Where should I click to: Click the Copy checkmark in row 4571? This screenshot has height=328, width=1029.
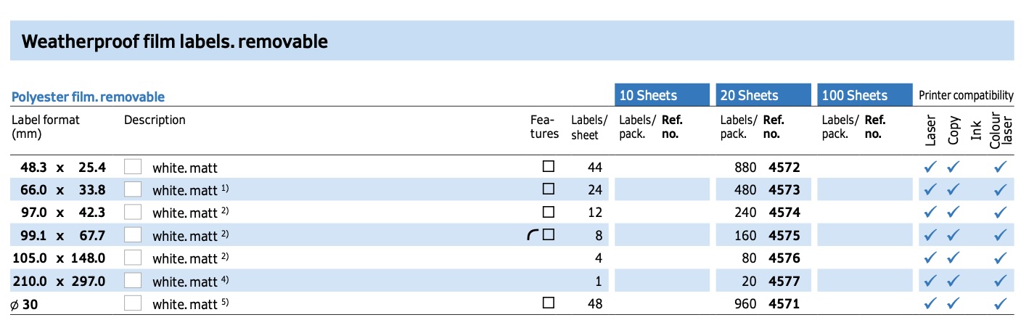pos(954,303)
